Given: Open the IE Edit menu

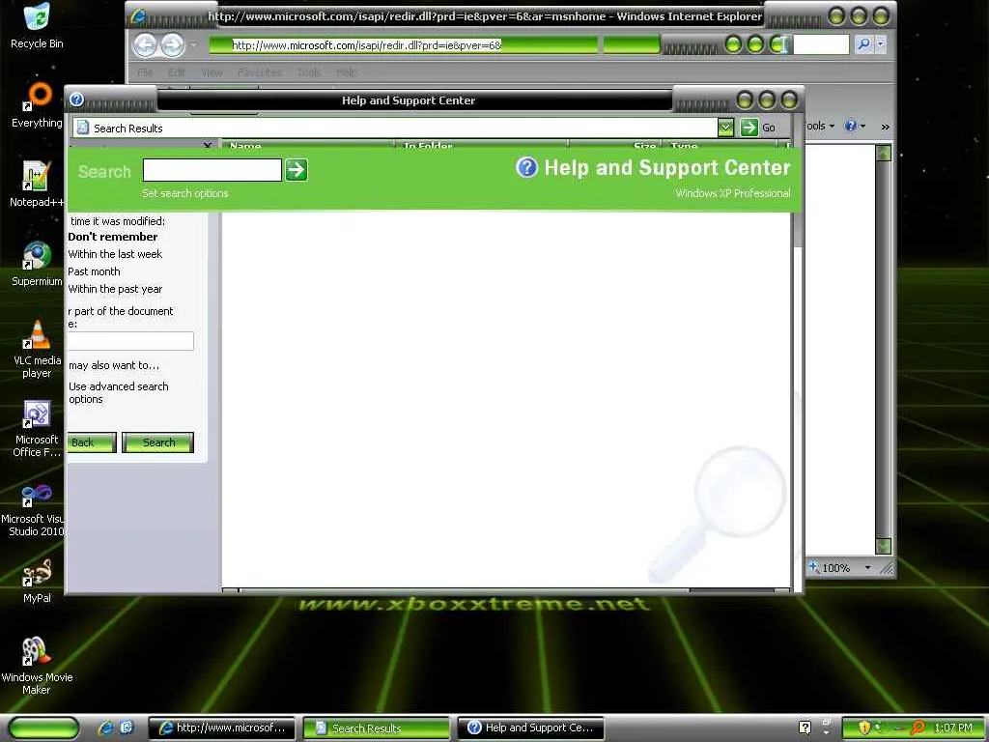Looking at the screenshot, I should (176, 71).
